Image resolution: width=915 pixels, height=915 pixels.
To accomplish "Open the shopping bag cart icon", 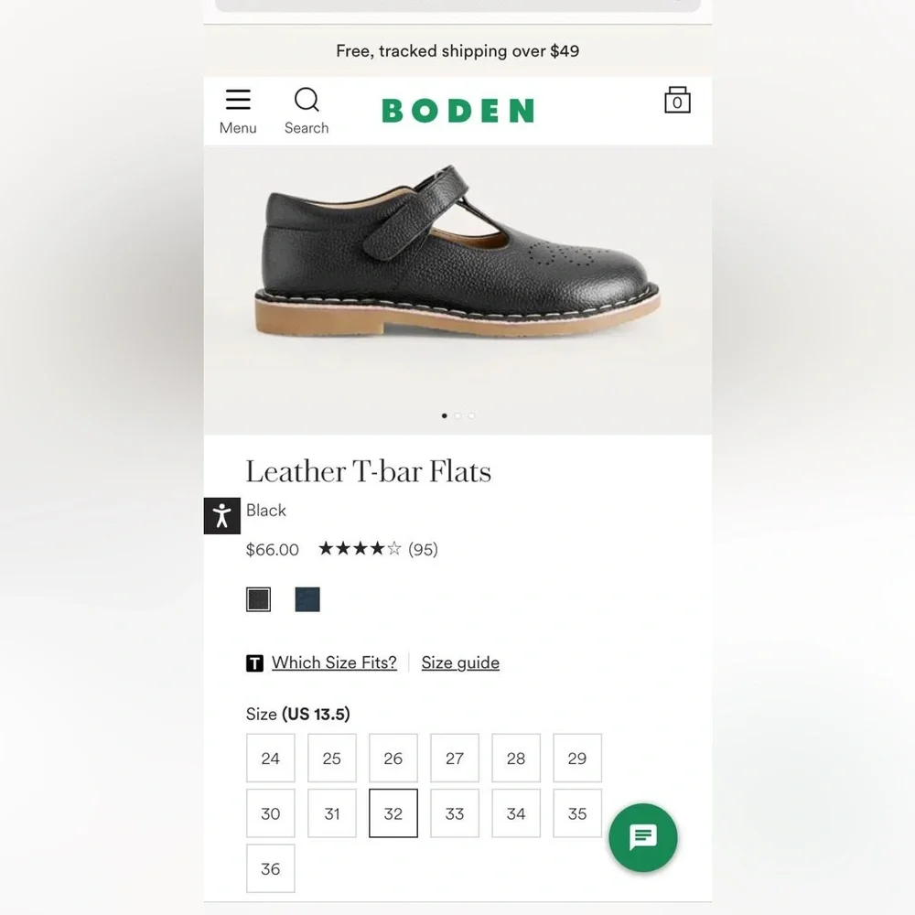I will coord(677,101).
